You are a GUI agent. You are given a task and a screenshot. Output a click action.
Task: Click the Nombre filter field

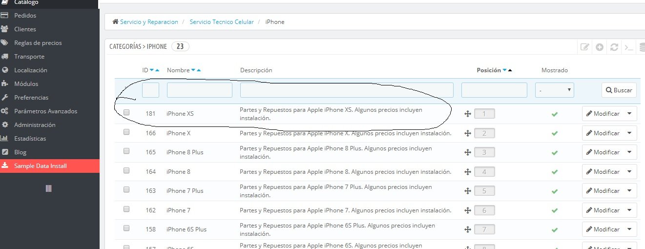(200, 90)
